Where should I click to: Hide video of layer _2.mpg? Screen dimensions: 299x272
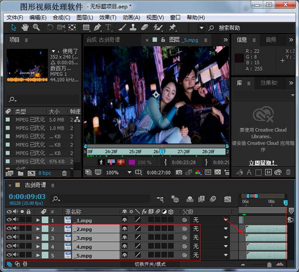(x=9, y=228)
